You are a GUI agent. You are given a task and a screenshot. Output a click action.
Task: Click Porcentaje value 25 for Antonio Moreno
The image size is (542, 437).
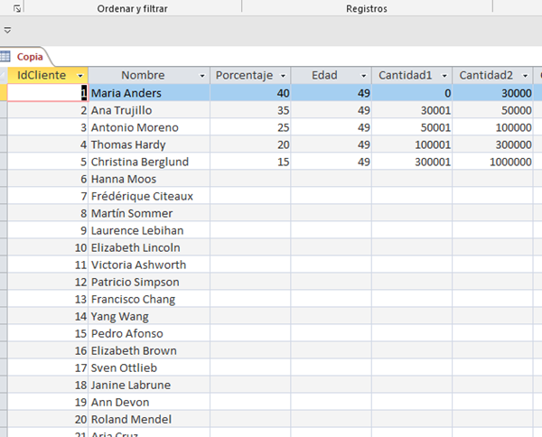click(250, 127)
